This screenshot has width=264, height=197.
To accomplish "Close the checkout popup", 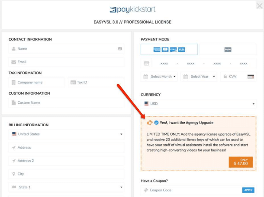I will (x=259, y=6).
